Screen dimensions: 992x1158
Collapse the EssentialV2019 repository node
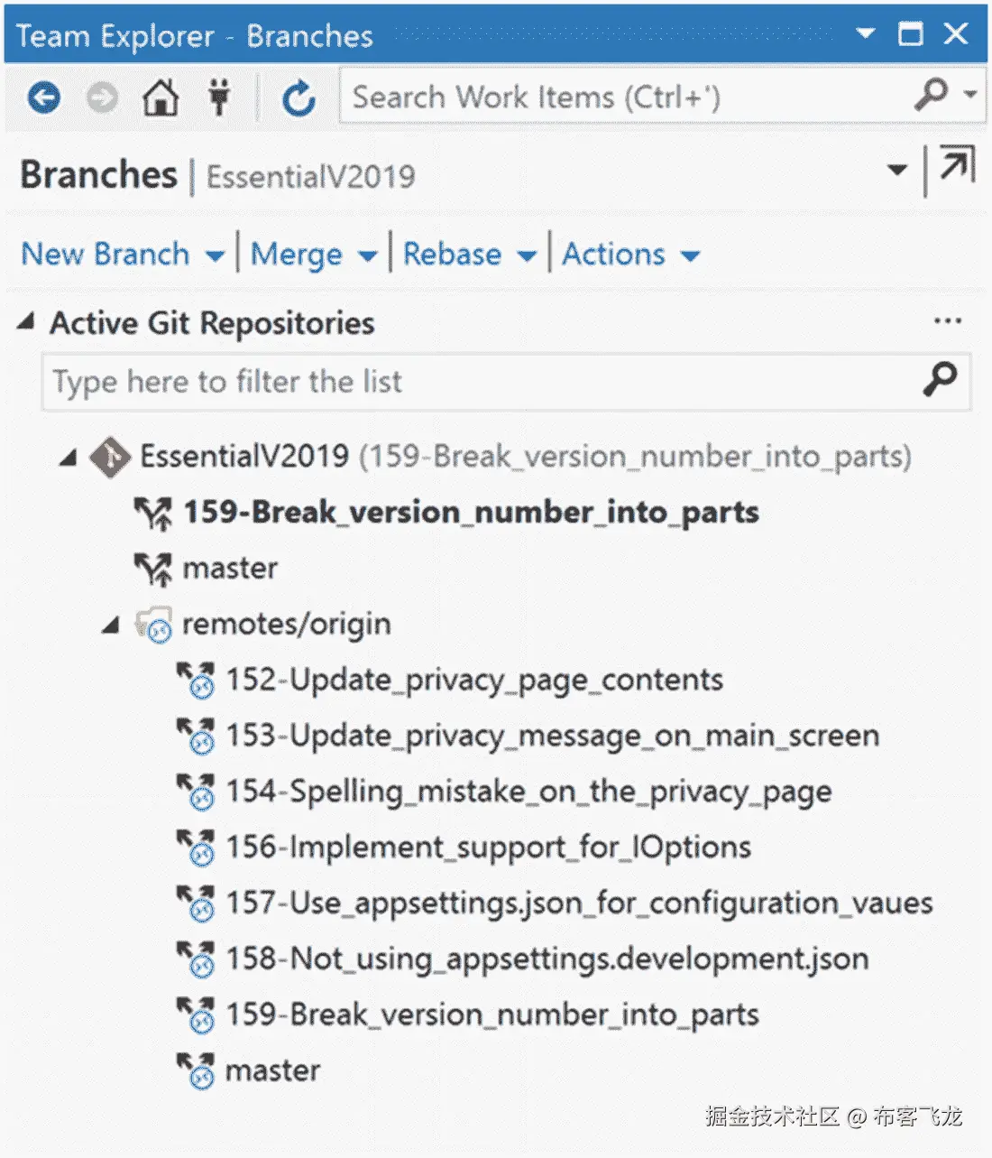[x=69, y=458]
